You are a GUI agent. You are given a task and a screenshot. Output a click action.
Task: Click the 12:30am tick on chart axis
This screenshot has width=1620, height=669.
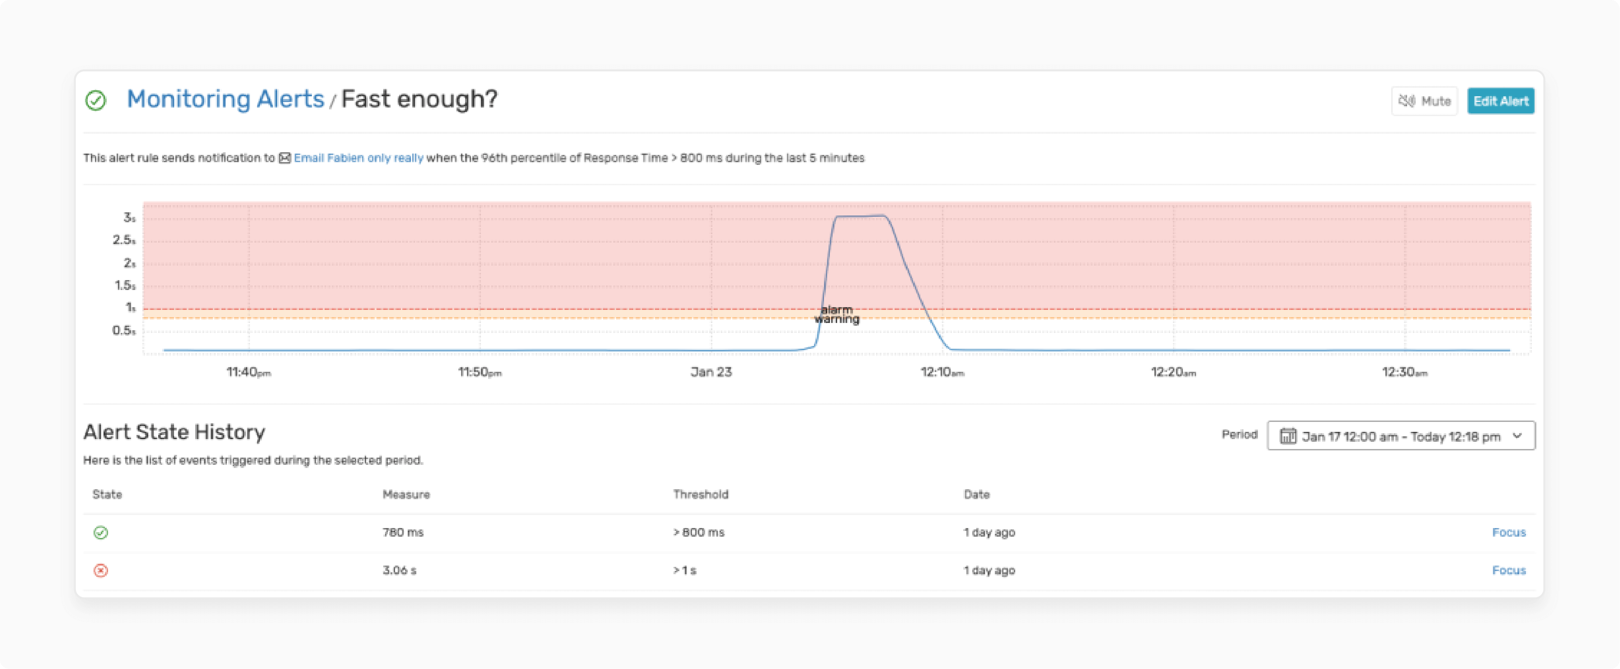[x=1404, y=372]
